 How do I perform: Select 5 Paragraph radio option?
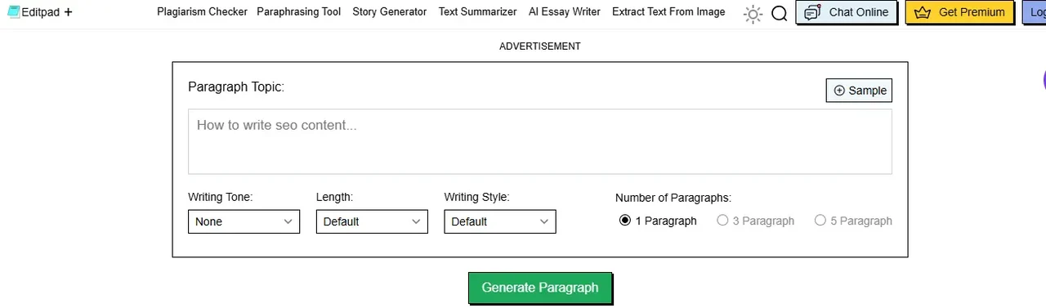click(x=820, y=220)
